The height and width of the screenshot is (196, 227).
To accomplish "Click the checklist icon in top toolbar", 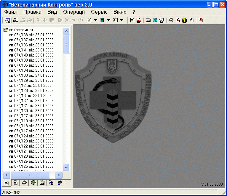I will click(x=178, y=20).
